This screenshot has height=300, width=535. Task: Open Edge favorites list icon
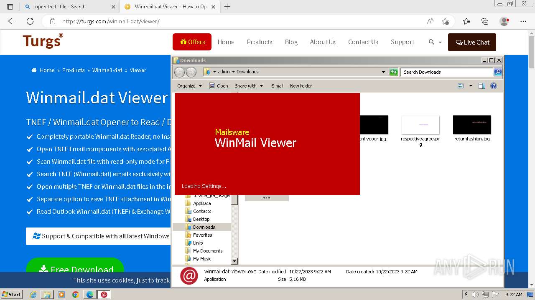point(466,21)
